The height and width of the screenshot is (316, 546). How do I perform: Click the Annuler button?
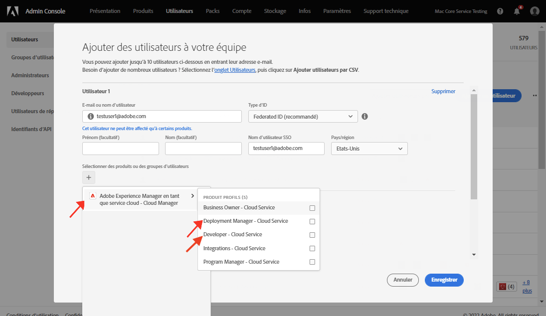pos(402,280)
